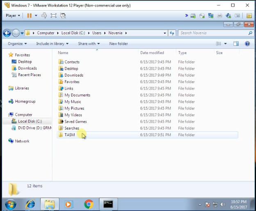This screenshot has width=256, height=211.
Task: Select the Links folder icon
Action: (x=61, y=88)
